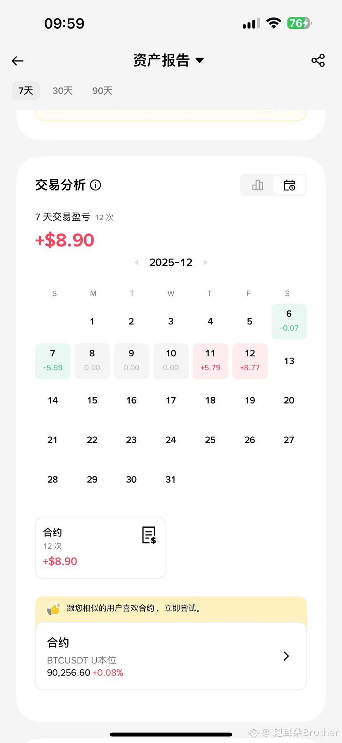Tap December 12 with +8.77 profit
The height and width of the screenshot is (743, 342).
(x=250, y=361)
